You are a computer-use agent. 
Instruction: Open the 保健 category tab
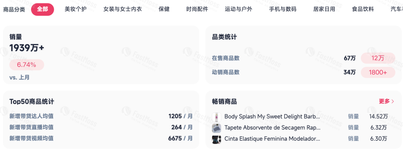164,9
